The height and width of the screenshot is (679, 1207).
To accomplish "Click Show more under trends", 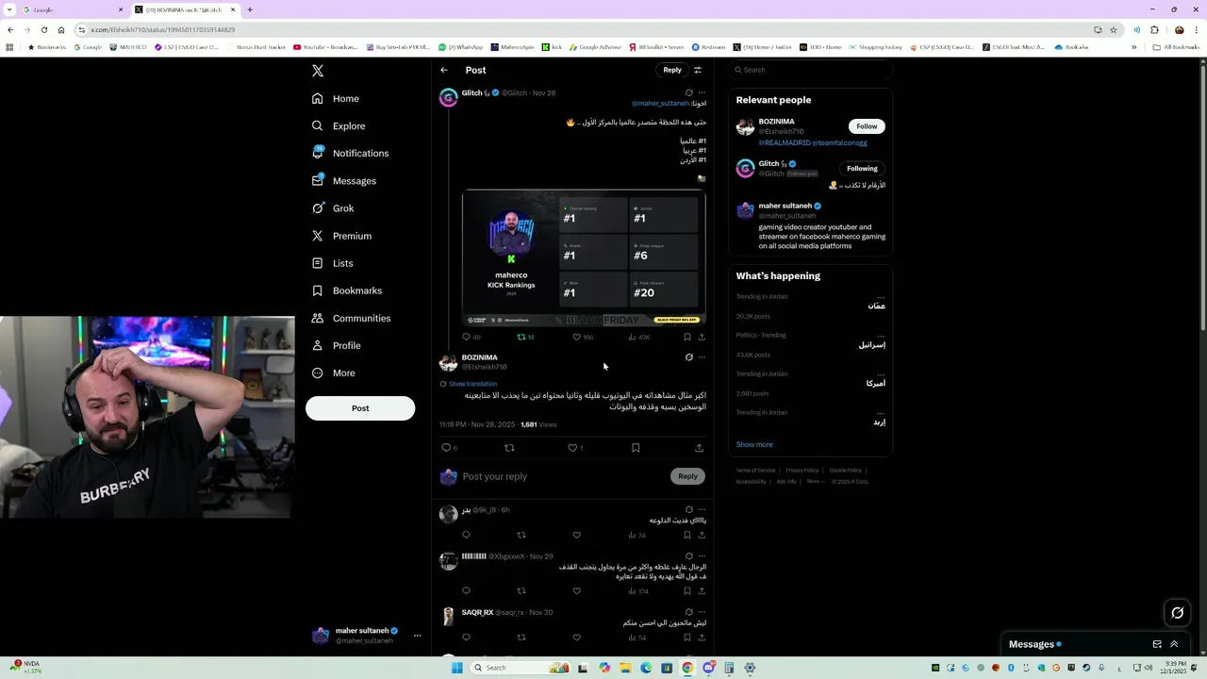I will tap(754, 444).
